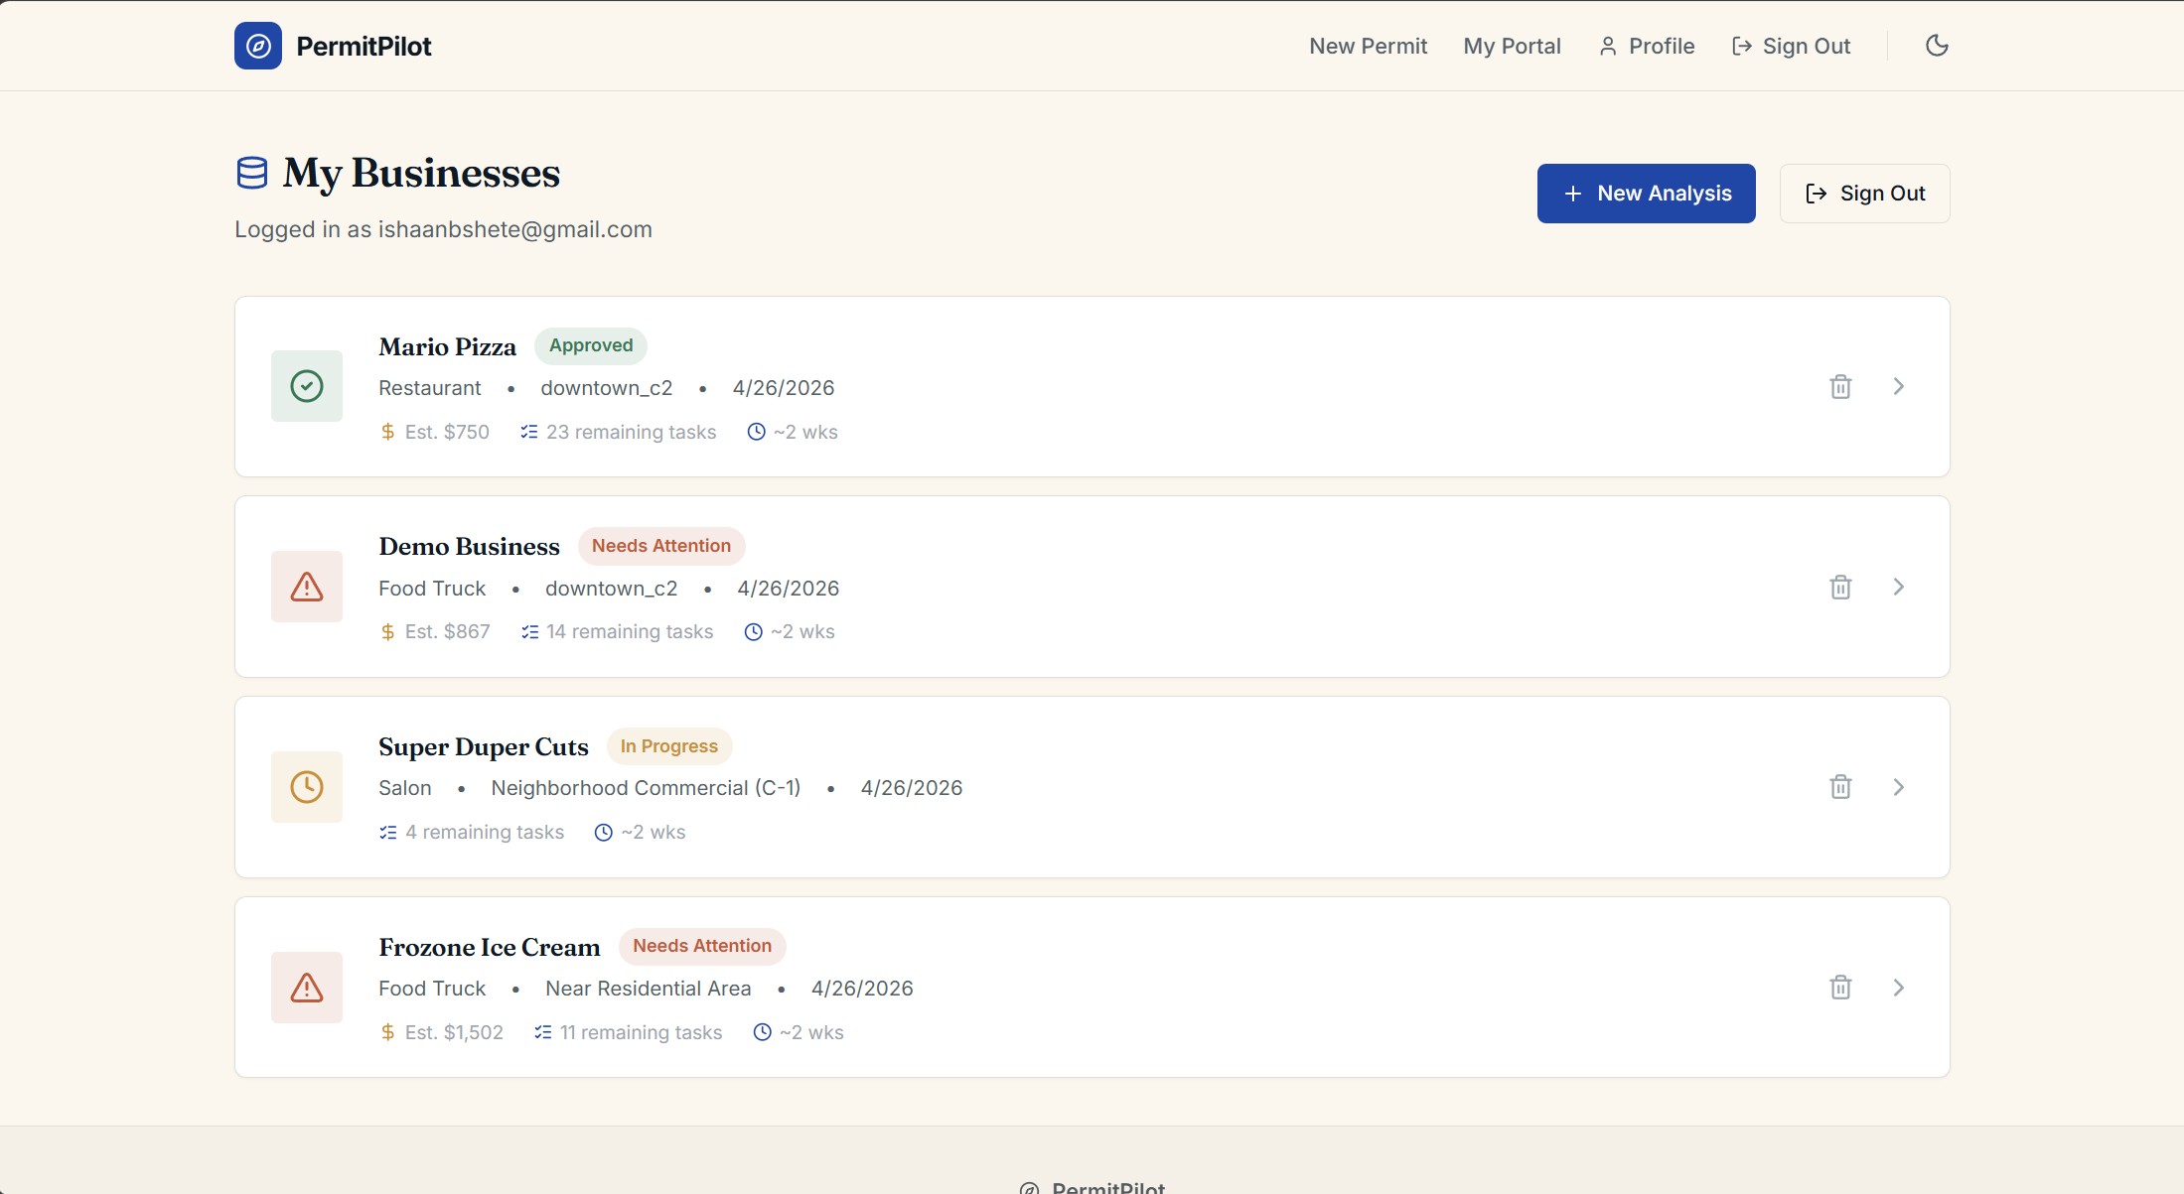This screenshot has height=1194, width=2184.
Task: Click the PermitPilot compass logo icon
Action: tap(257, 46)
